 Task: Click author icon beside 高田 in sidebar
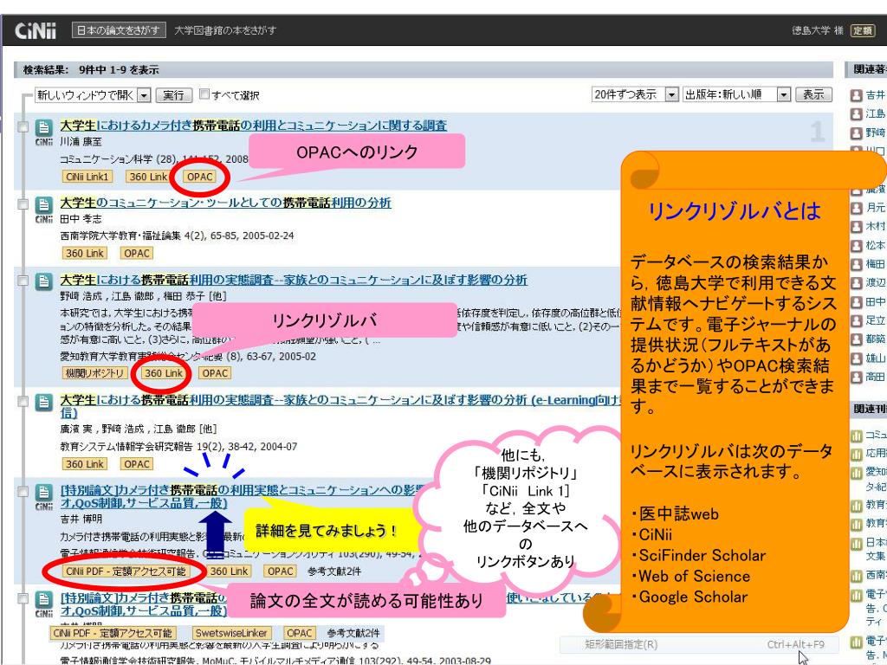pyautogui.click(x=857, y=378)
